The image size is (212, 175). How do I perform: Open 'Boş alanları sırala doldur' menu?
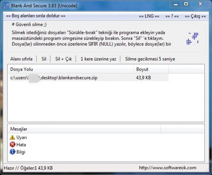click(x=36, y=16)
